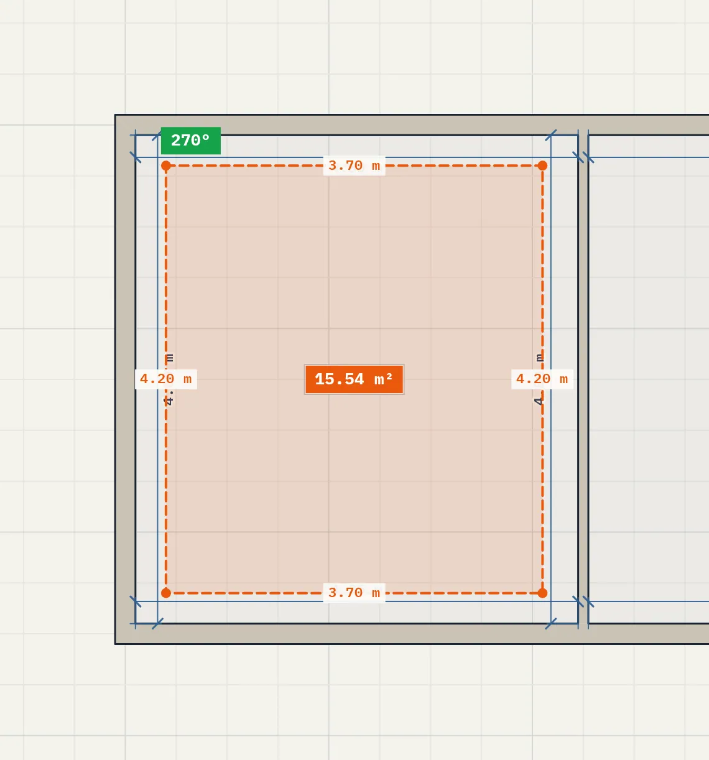Select the 15.54 m² area label
This screenshot has height=760, width=709.
pyautogui.click(x=354, y=379)
